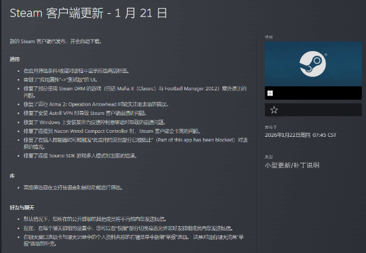Click the 'Part of this app has been blocked' bullet
Image resolution: width=366 pixels, height=253 pixels.
pos(135,143)
